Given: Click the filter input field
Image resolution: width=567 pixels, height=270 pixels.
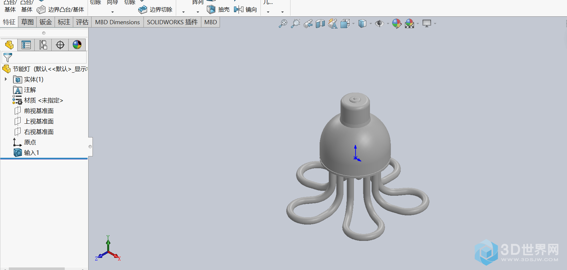Looking at the screenshot, I should click(44, 58).
